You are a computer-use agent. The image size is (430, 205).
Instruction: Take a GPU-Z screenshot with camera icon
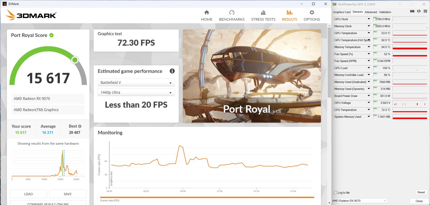pyautogui.click(x=412, y=11)
